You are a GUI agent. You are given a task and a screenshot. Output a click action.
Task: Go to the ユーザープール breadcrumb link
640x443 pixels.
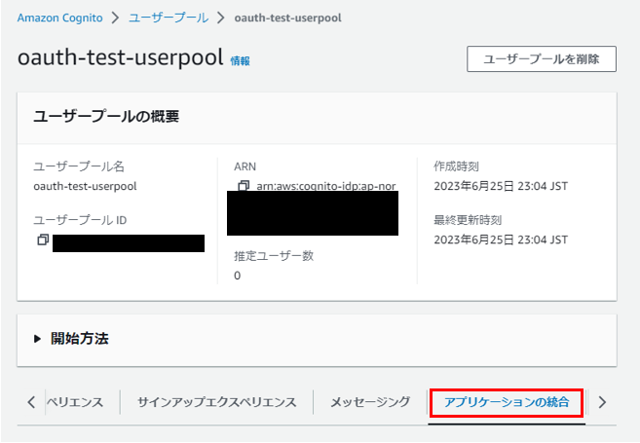click(x=169, y=18)
